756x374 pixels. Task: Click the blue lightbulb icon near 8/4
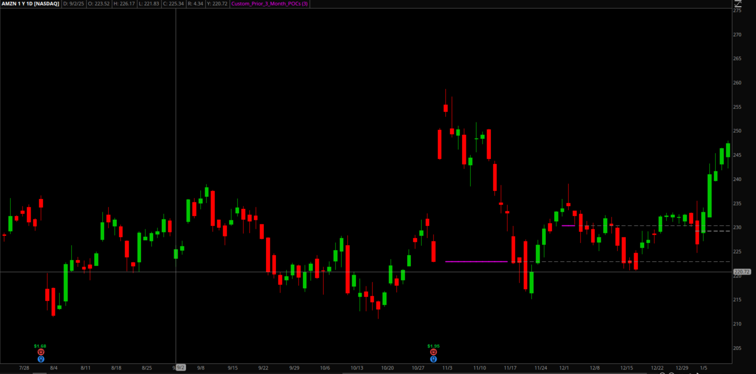tap(41, 359)
